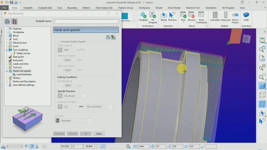Select the Mode cursor tool
267x150 pixels.
coord(164,15)
